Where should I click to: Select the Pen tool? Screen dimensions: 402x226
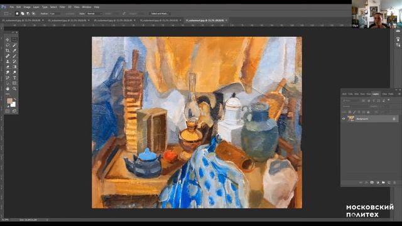point(8,78)
